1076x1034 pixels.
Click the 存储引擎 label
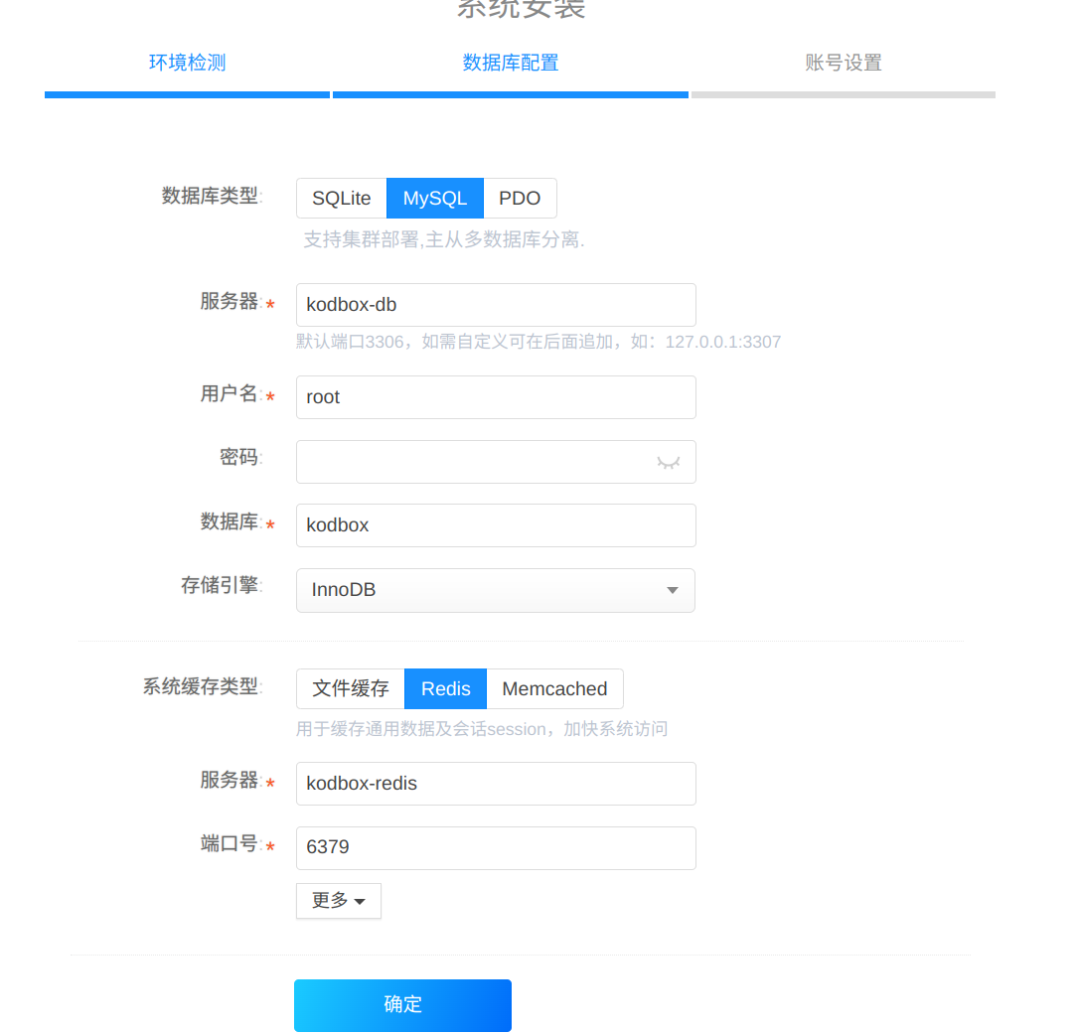click(221, 585)
